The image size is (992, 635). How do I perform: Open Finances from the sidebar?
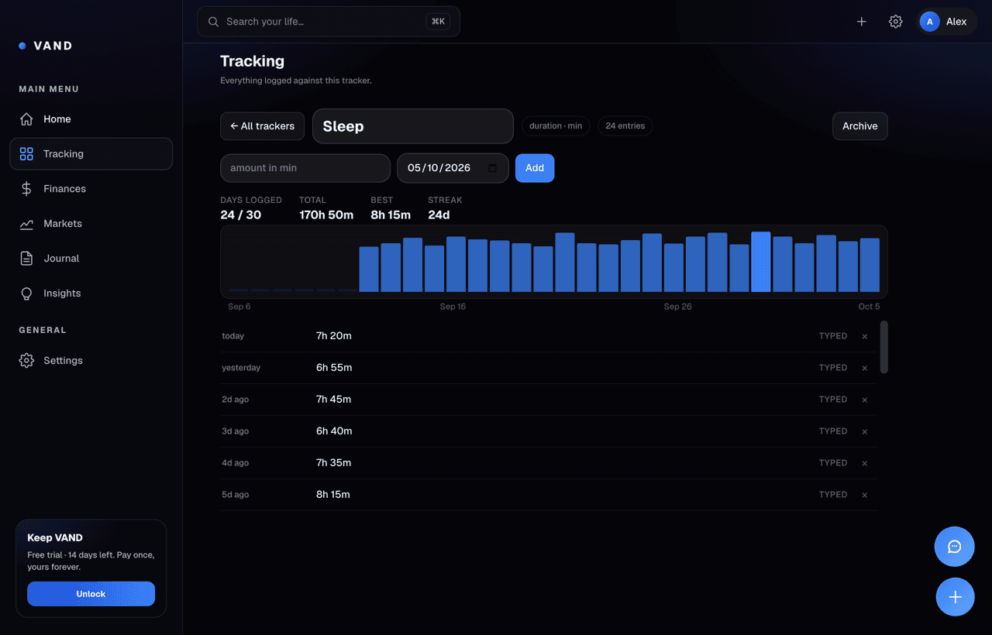click(91, 189)
